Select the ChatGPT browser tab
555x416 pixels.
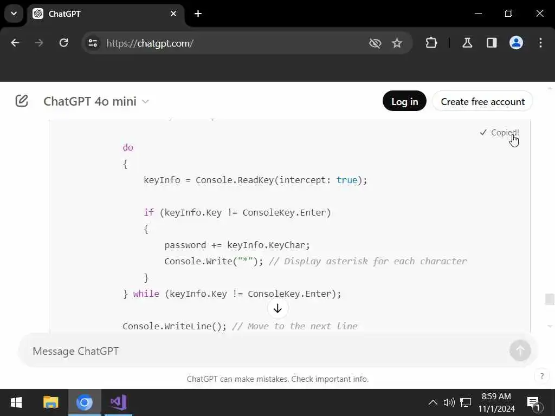point(105,14)
